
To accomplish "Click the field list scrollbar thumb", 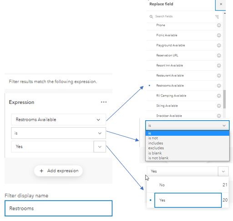I will 224,99.
